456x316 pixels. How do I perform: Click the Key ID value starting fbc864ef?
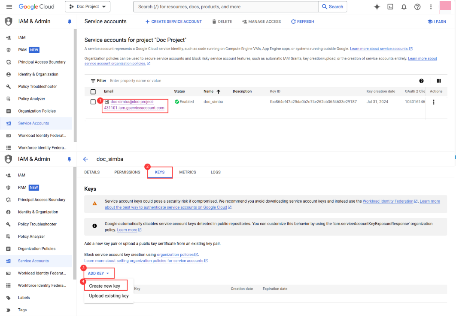[313, 102]
